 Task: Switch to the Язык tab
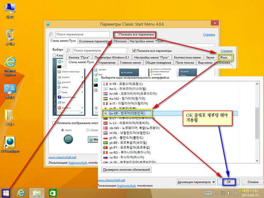224,57
